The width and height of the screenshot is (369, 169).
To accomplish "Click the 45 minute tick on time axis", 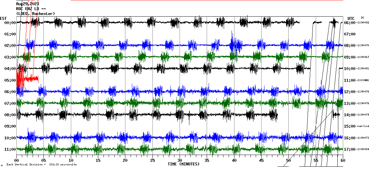I will tap(261, 161).
